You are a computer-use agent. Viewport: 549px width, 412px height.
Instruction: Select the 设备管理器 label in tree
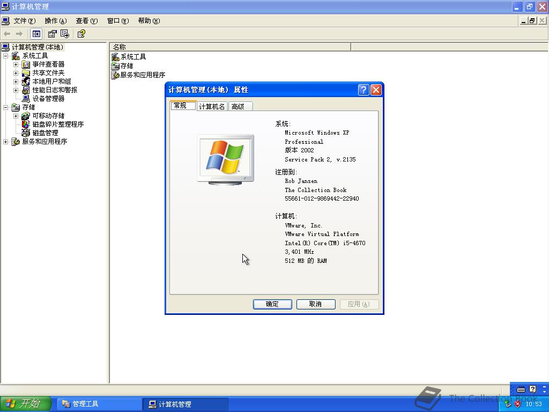coord(49,99)
